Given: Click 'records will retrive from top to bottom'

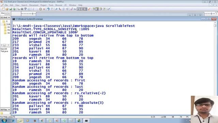Looking at the screenshot, I should point(53,36).
